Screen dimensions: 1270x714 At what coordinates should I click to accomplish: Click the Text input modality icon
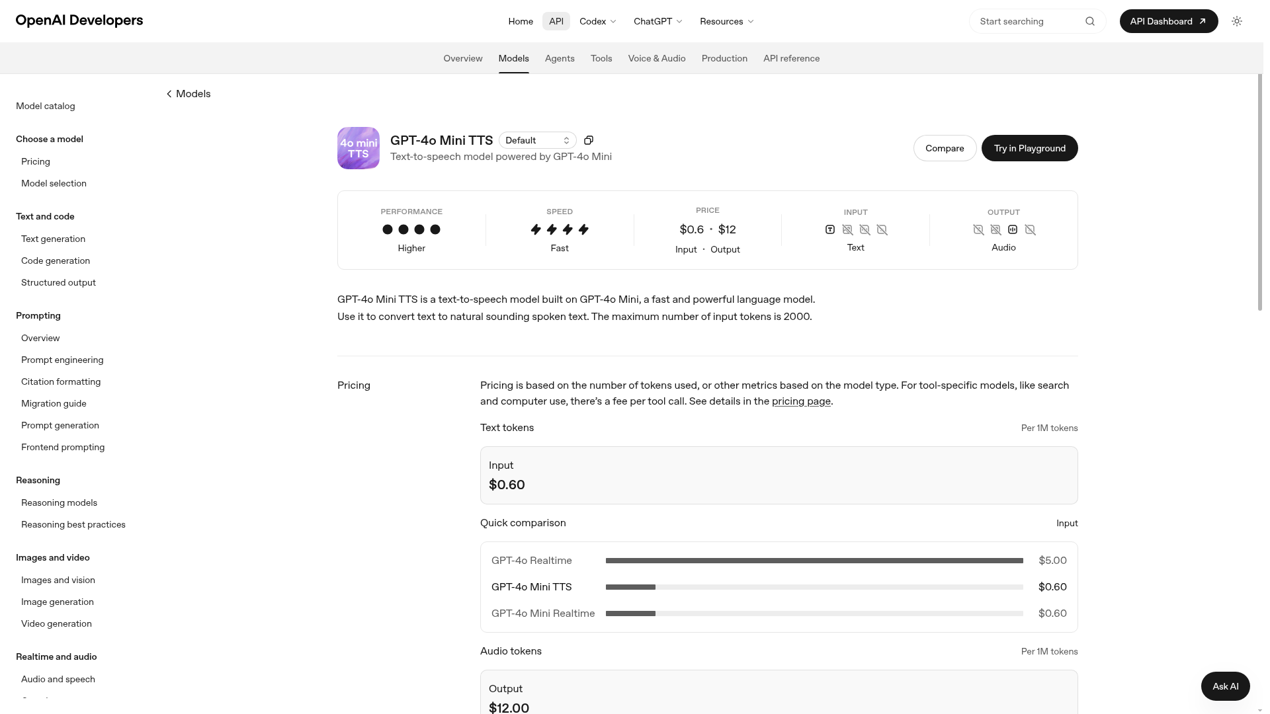(830, 229)
